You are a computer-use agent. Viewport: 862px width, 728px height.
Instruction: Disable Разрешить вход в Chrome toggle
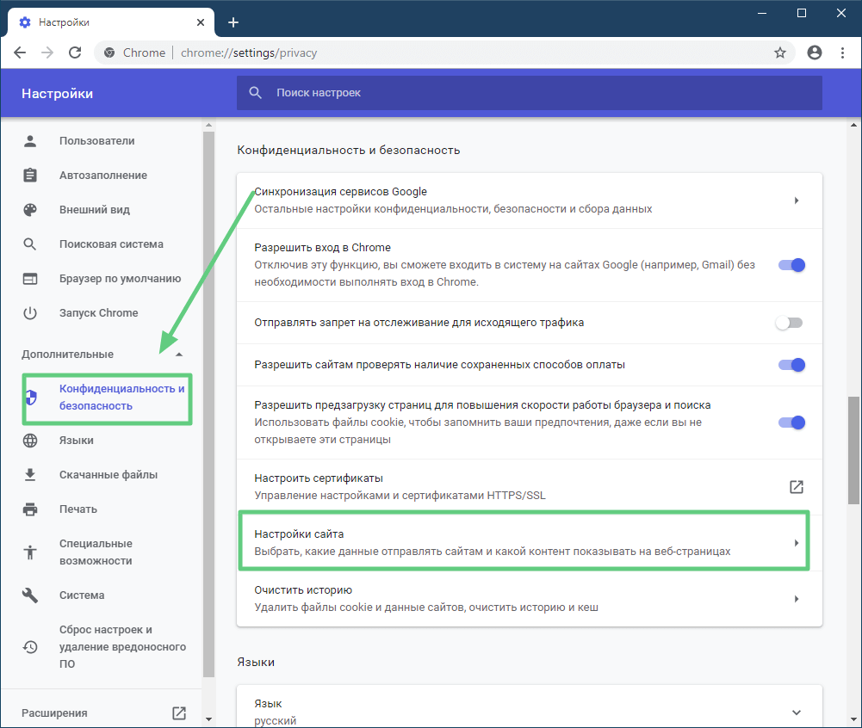click(791, 265)
